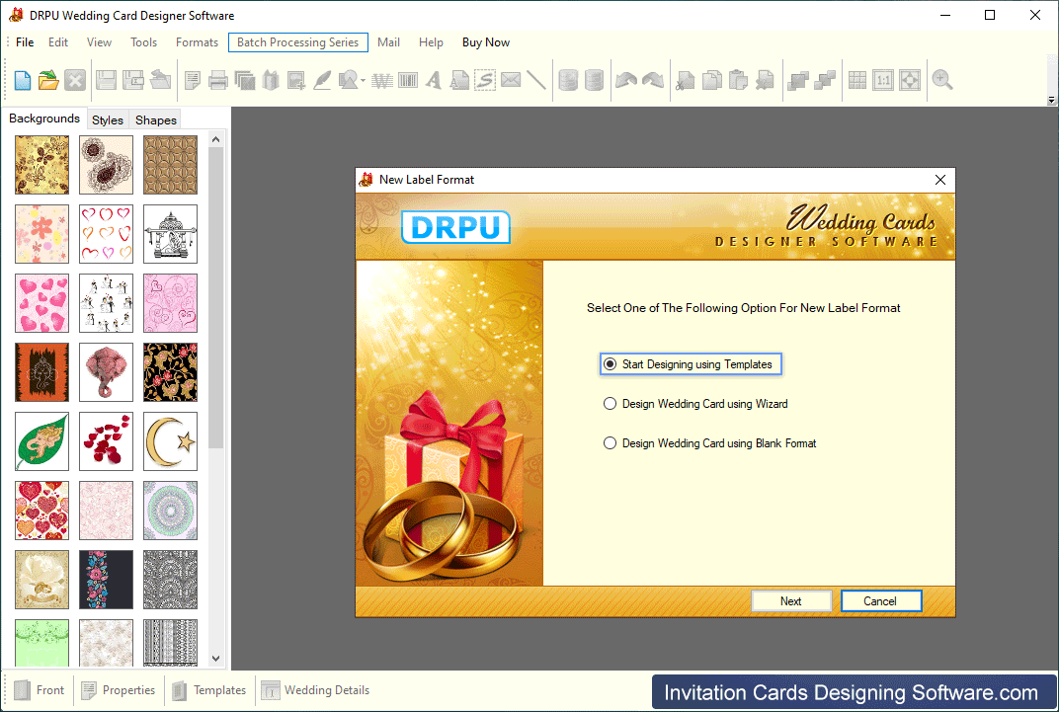This screenshot has height=712, width=1059.
Task: Click the zoom in magnifier icon
Action: pyautogui.click(x=942, y=80)
